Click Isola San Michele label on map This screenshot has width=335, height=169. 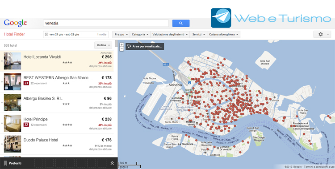265,62
